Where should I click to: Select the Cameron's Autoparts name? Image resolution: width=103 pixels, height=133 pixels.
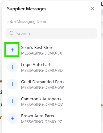click(x=41, y=99)
